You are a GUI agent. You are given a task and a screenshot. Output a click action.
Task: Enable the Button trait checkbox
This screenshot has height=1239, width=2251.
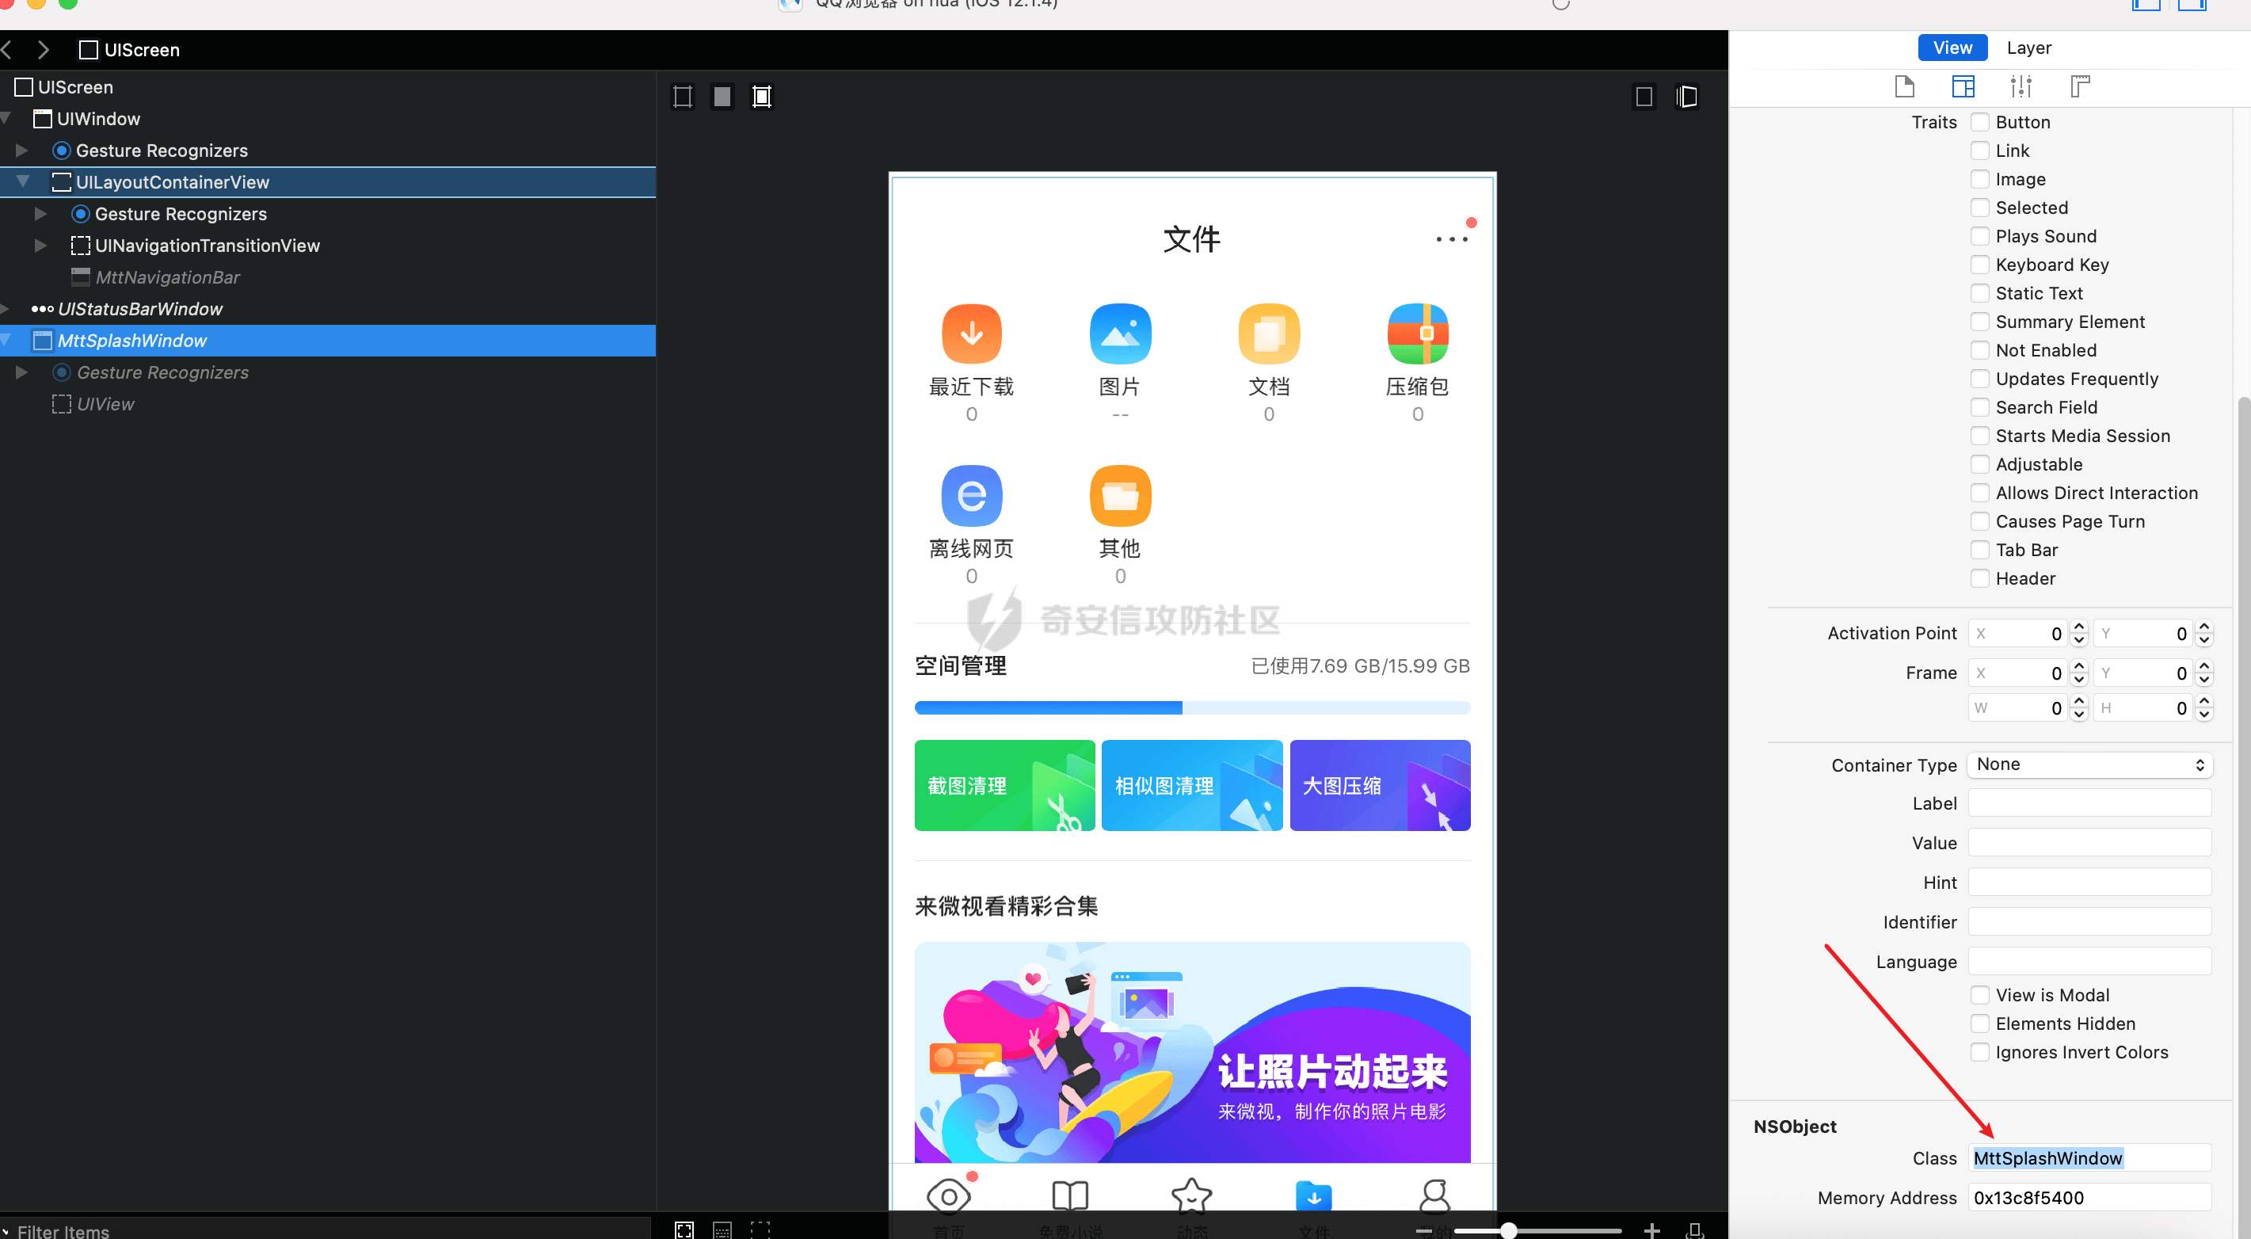pyautogui.click(x=1980, y=122)
